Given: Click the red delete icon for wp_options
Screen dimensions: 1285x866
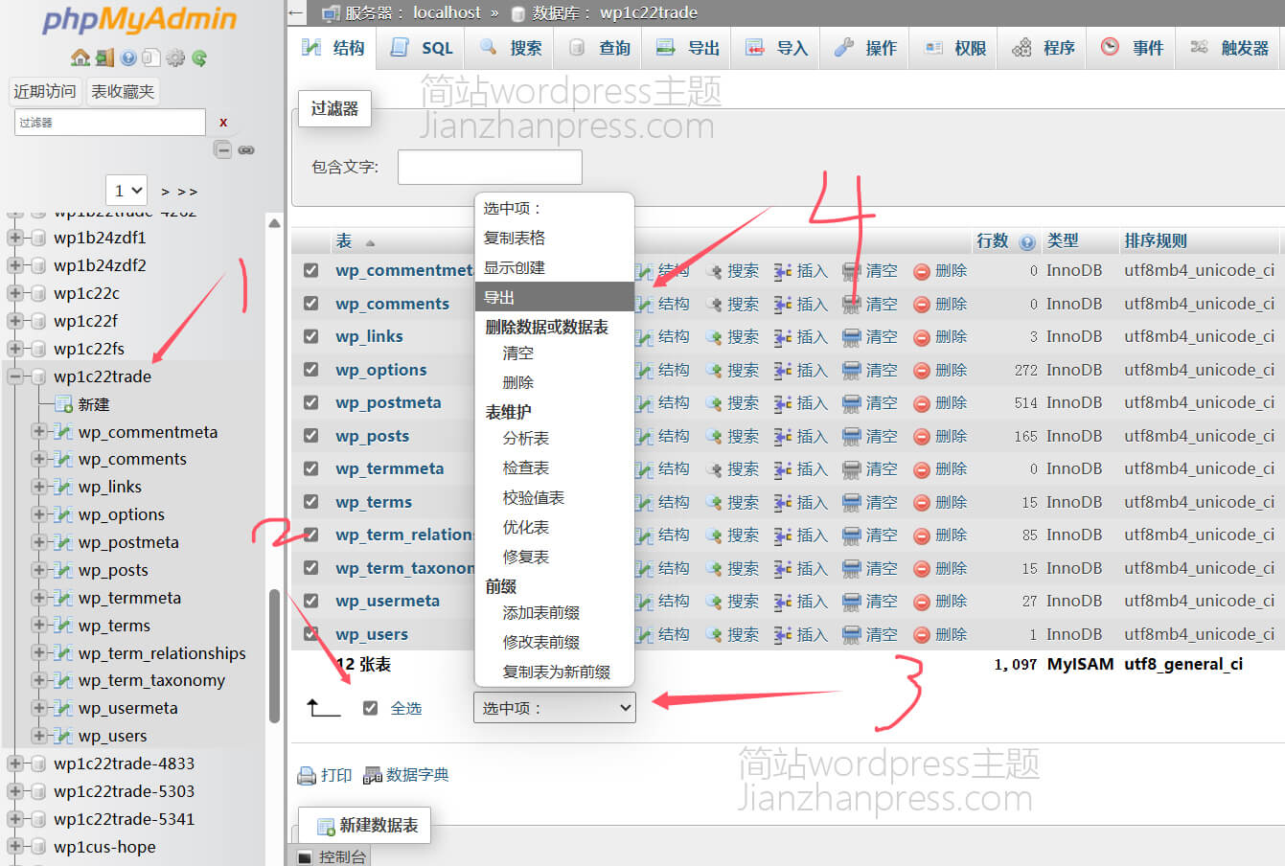Looking at the screenshot, I should point(922,370).
